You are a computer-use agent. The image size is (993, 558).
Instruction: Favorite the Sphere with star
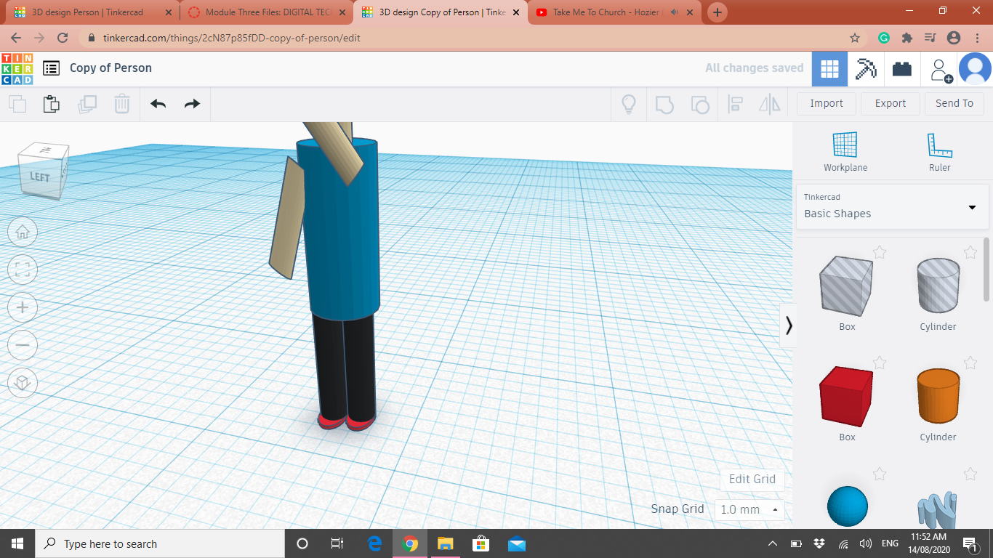point(880,474)
